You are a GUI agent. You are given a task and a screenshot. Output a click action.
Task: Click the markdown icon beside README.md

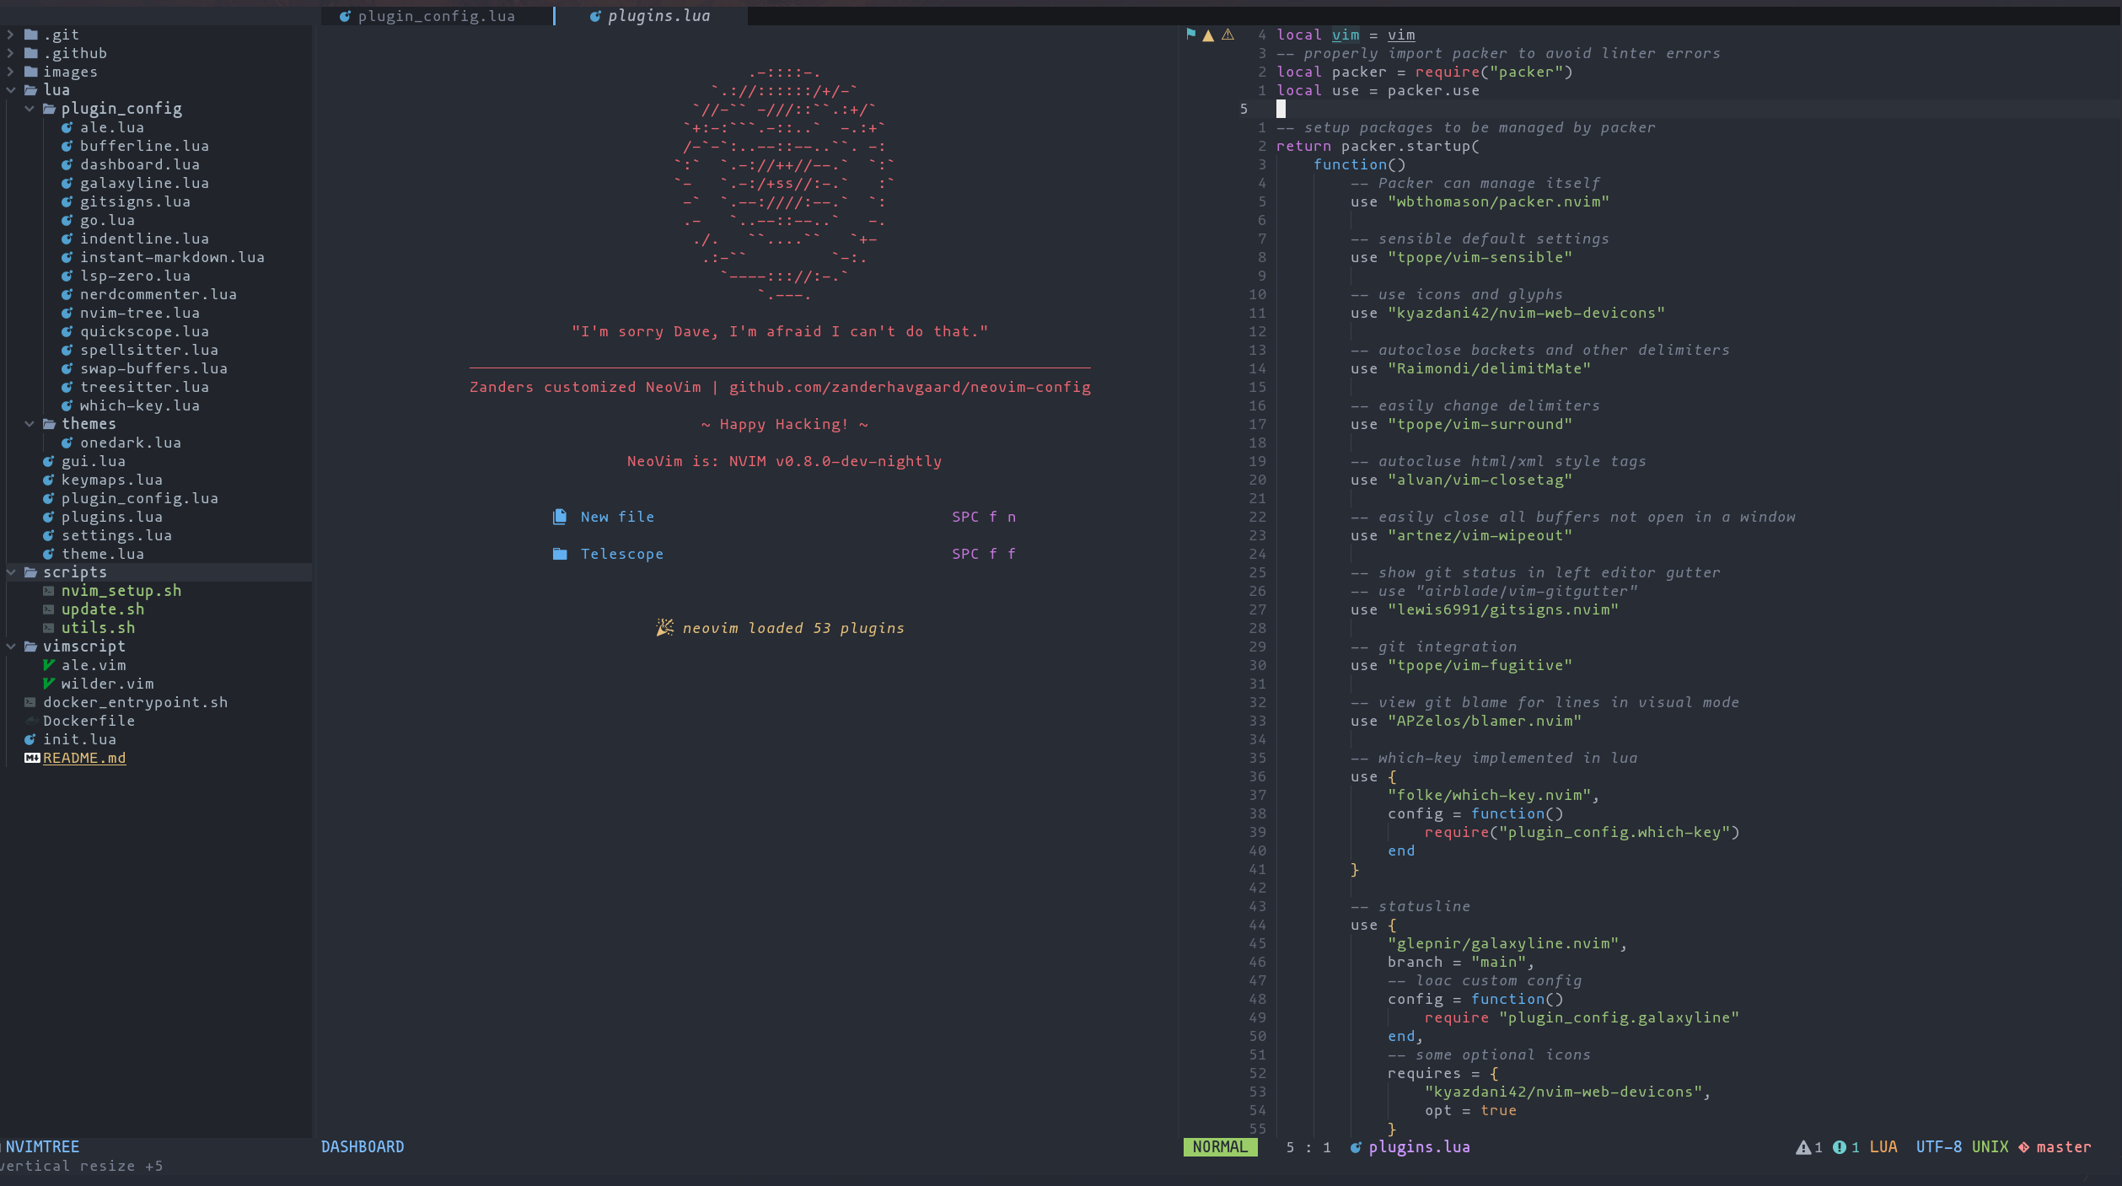(32, 758)
